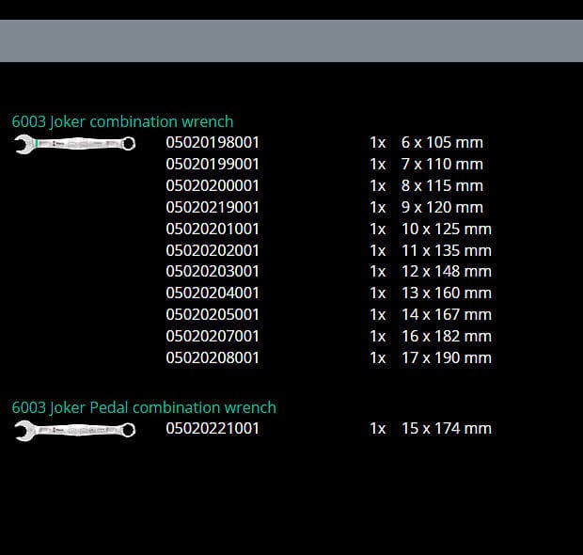The image size is (583, 555).
Task: Click the 14 x 167 mm size entry
Action: click(446, 314)
